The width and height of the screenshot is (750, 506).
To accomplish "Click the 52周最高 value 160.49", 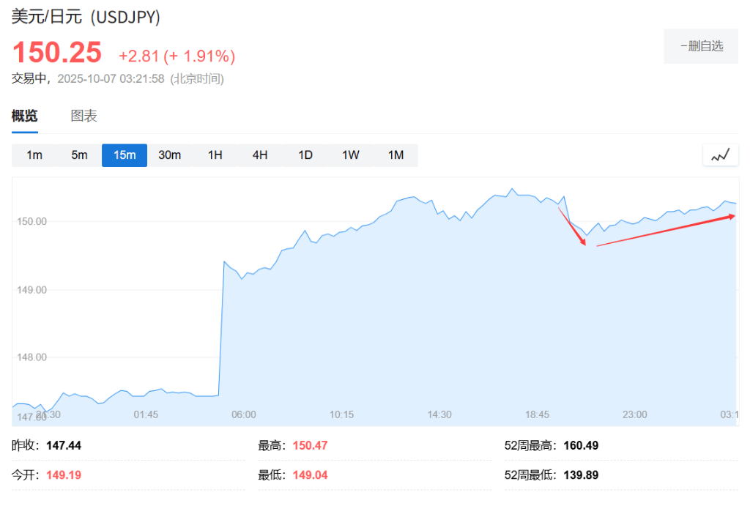I will [x=582, y=445].
